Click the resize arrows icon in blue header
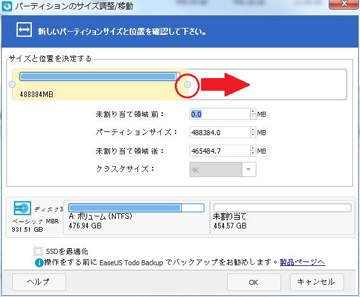 tap(24, 30)
